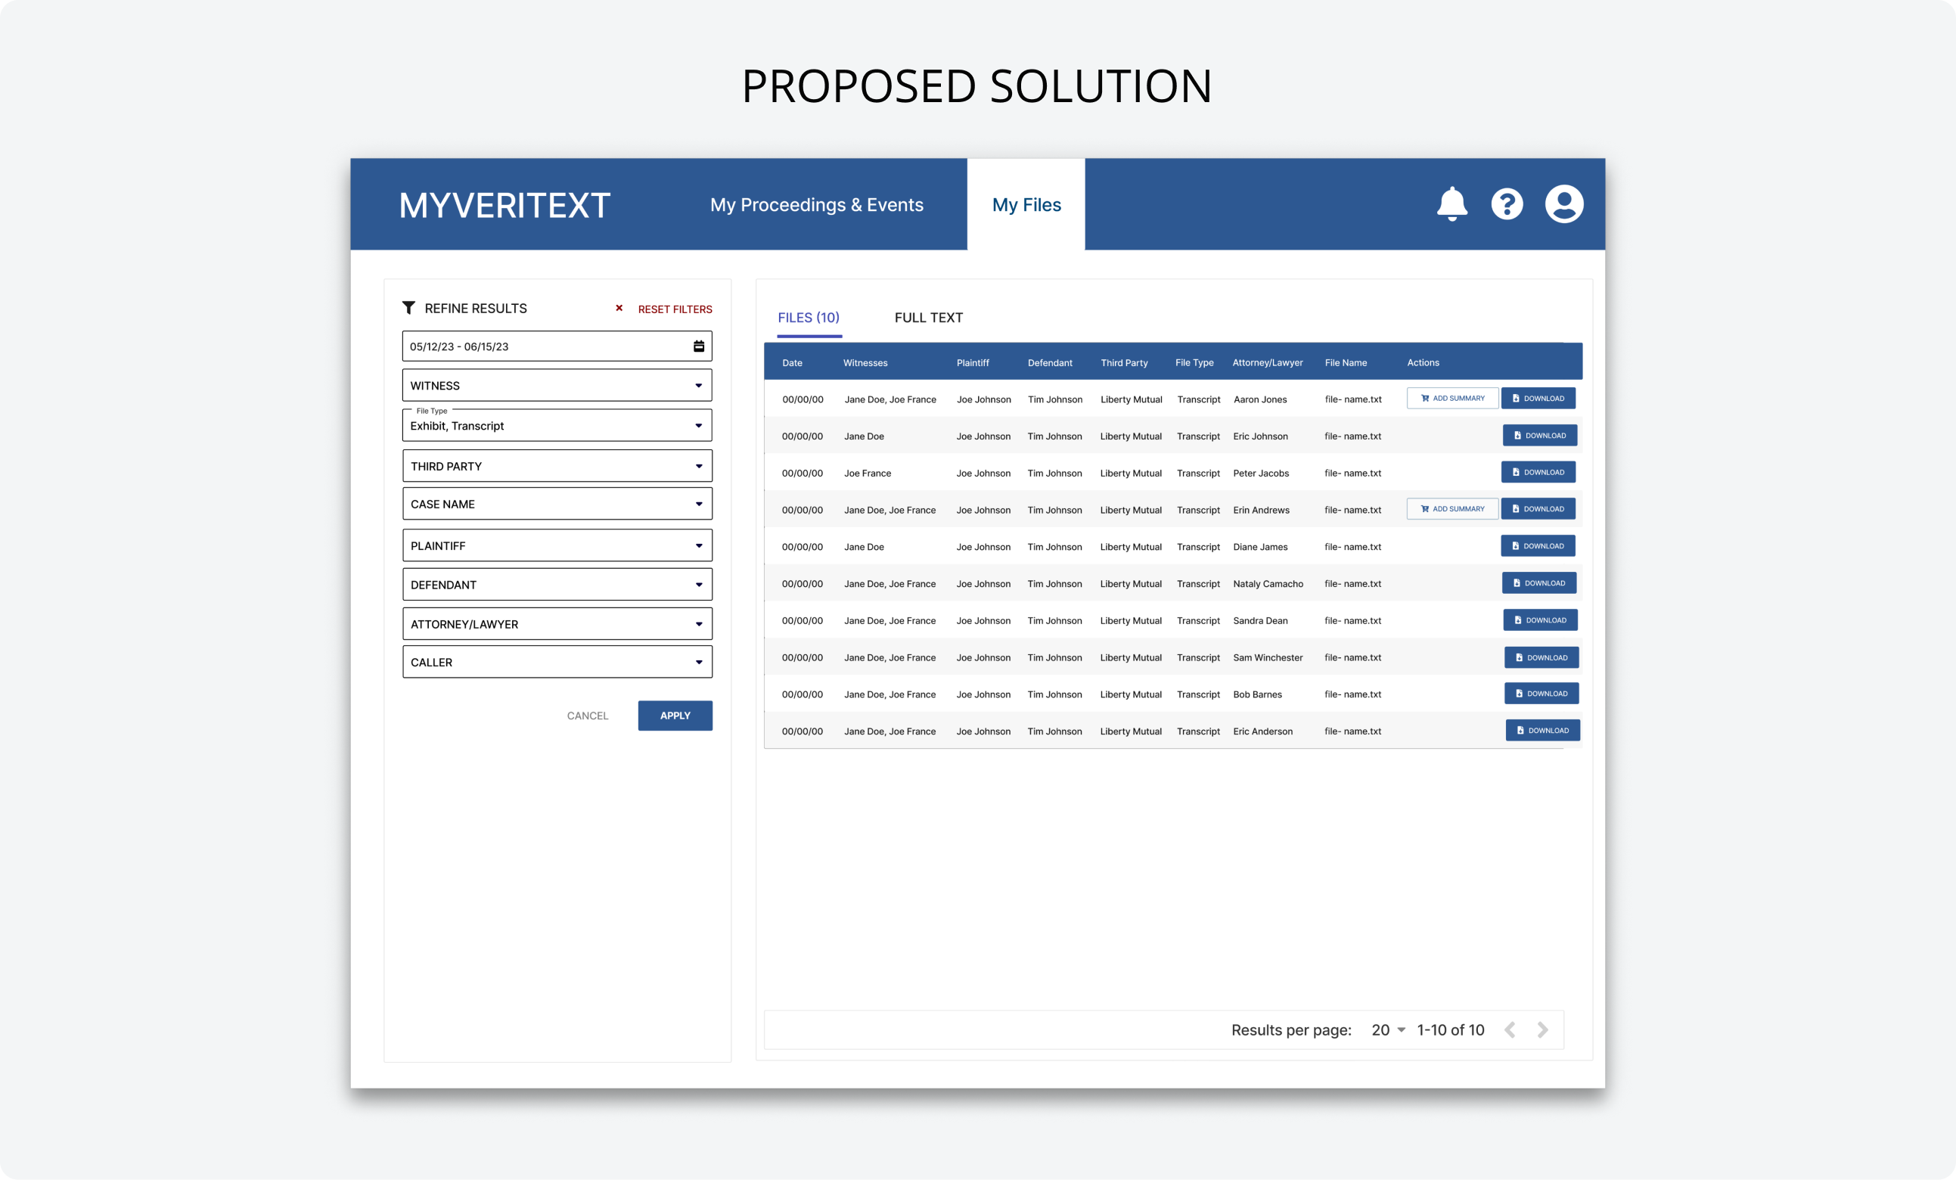
Task: Click the Third Party column header
Action: point(1124,363)
